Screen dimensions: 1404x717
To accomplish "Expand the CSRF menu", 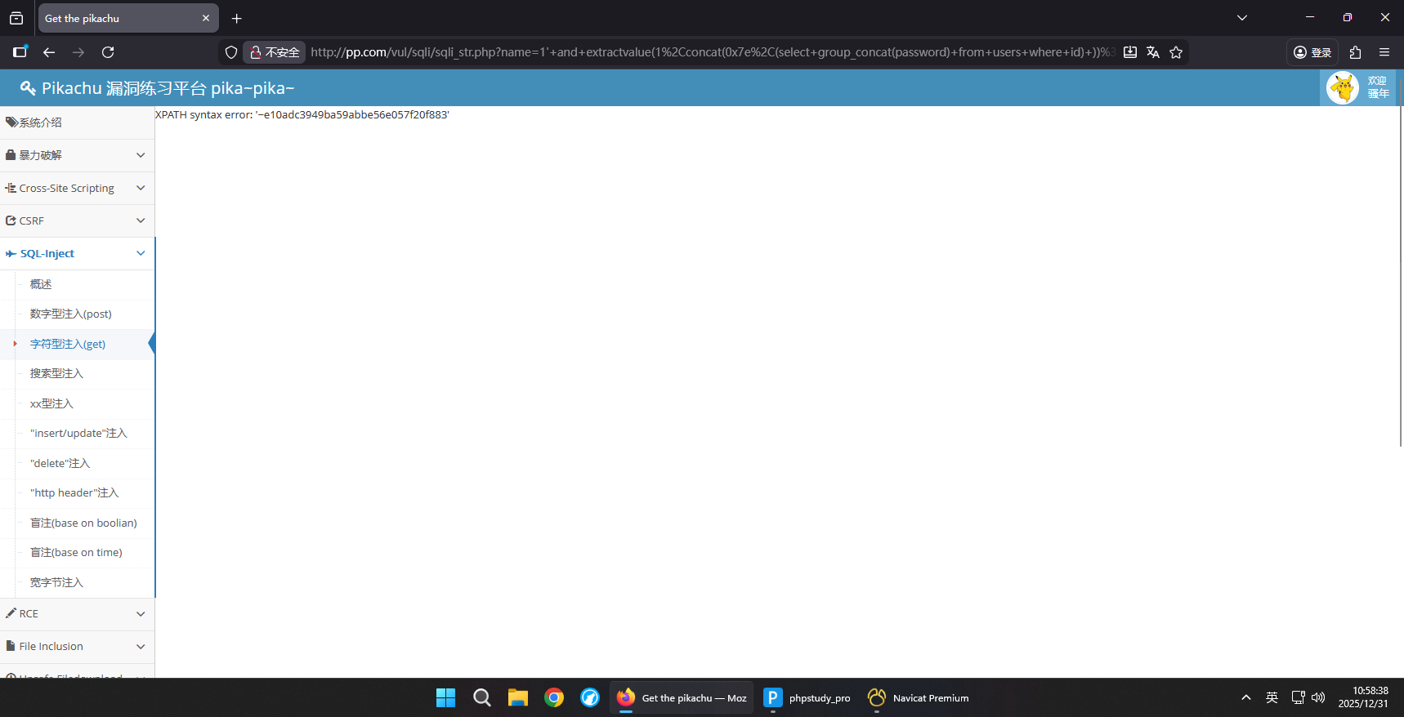I will click(x=77, y=220).
